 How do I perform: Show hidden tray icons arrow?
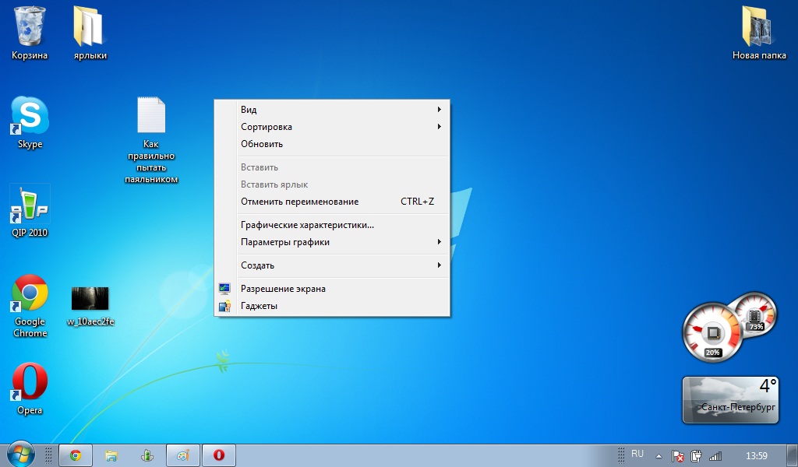(x=659, y=455)
